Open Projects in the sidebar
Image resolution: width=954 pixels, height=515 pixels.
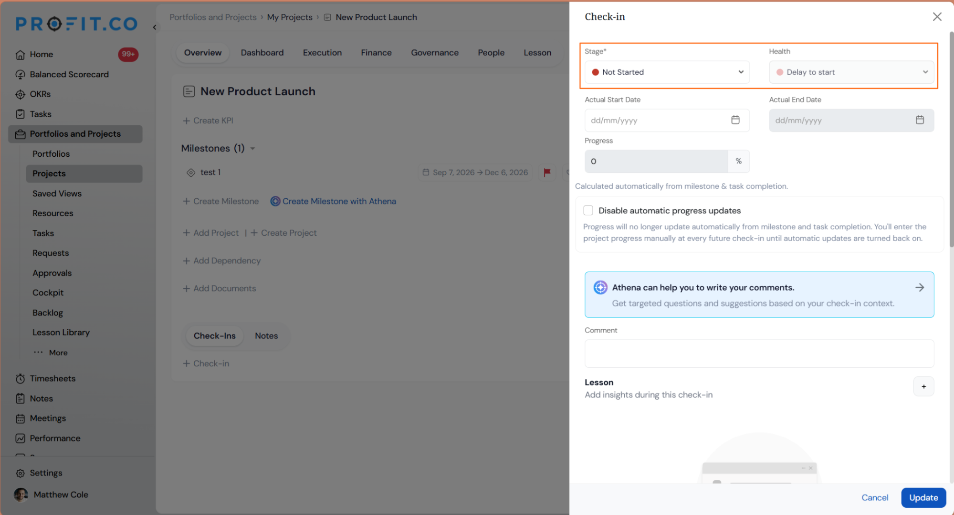pyautogui.click(x=84, y=174)
